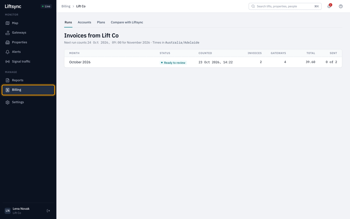Viewport: 350px width, 219px height.
Task: Click counted time 23 Oct 2026, 14:22
Action: point(215,62)
